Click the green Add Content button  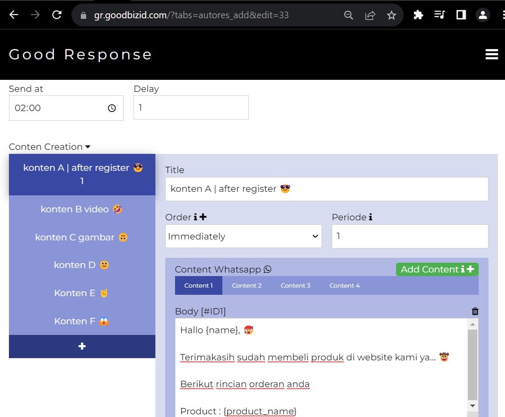(437, 269)
